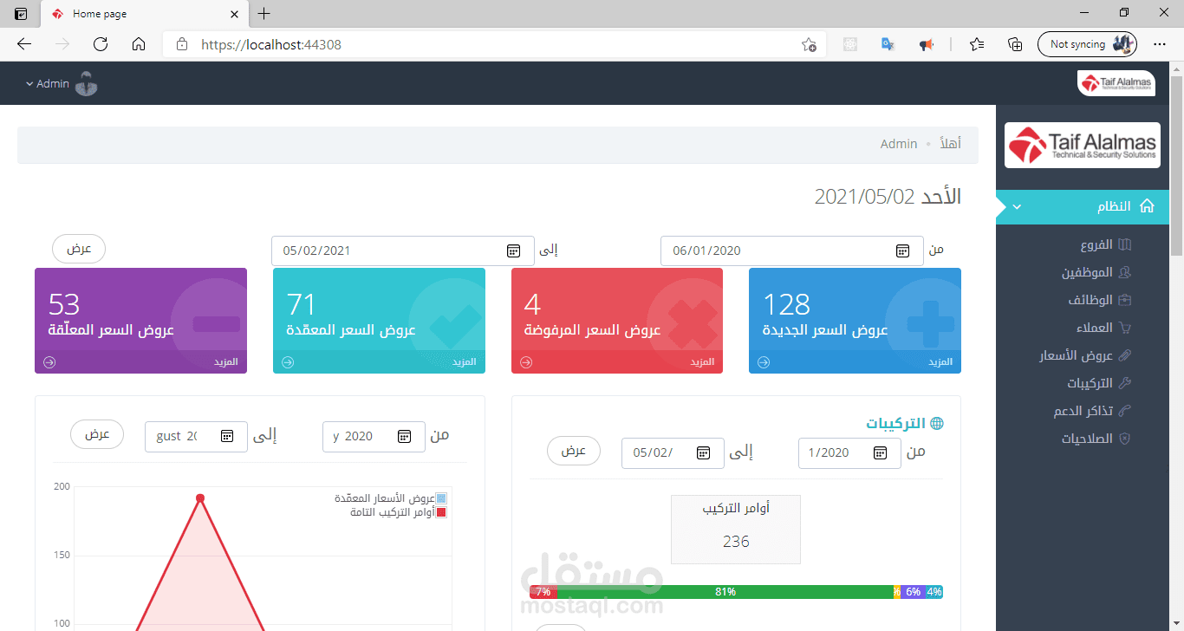The image size is (1184, 631).
Task: Click the Not syncing profile button
Action: pyautogui.click(x=1087, y=44)
